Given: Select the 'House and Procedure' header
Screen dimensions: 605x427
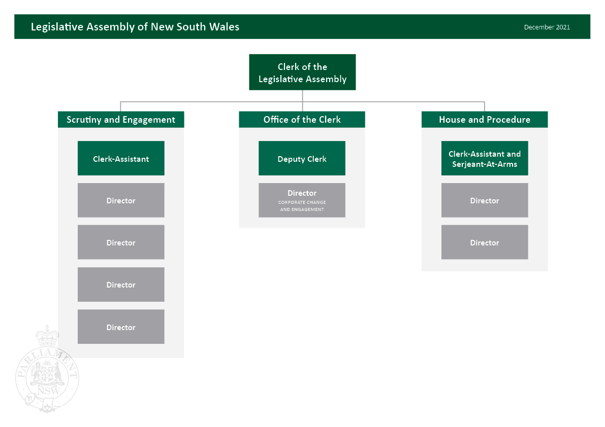Looking at the screenshot, I should click(485, 119).
